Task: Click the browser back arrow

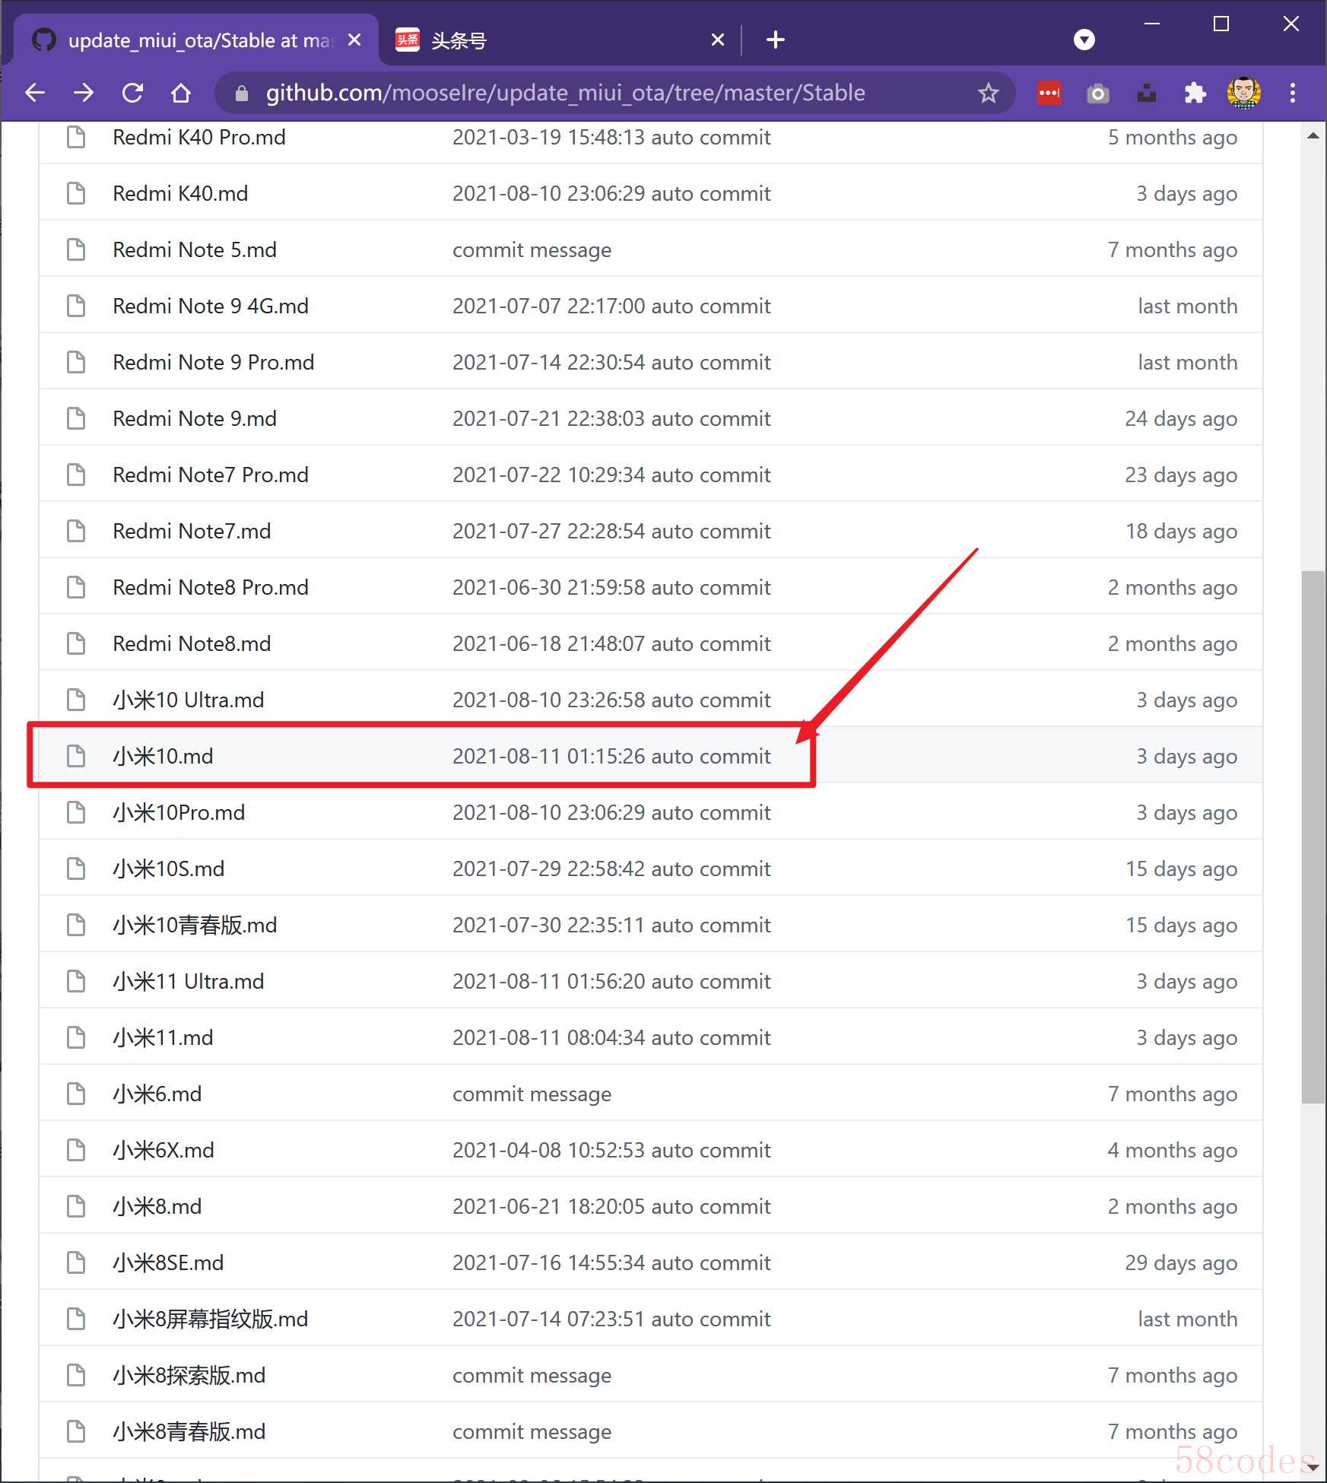Action: point(35,93)
